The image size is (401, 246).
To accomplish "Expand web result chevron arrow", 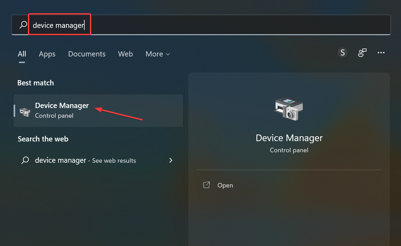I will tap(171, 160).
